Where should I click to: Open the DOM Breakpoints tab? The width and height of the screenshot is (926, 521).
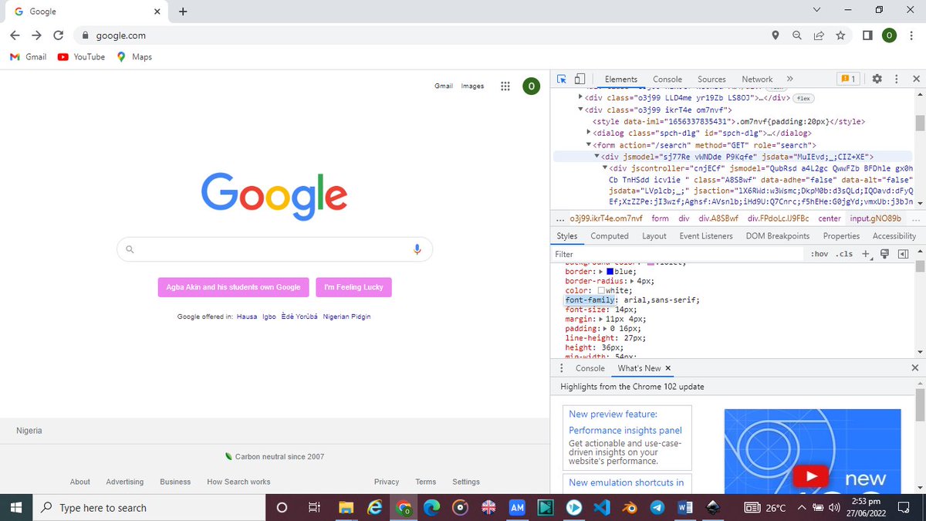tap(778, 236)
